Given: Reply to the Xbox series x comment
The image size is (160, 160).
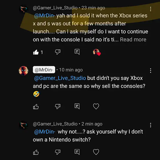Looking at the screenshot, I should [x=77, y=52].
